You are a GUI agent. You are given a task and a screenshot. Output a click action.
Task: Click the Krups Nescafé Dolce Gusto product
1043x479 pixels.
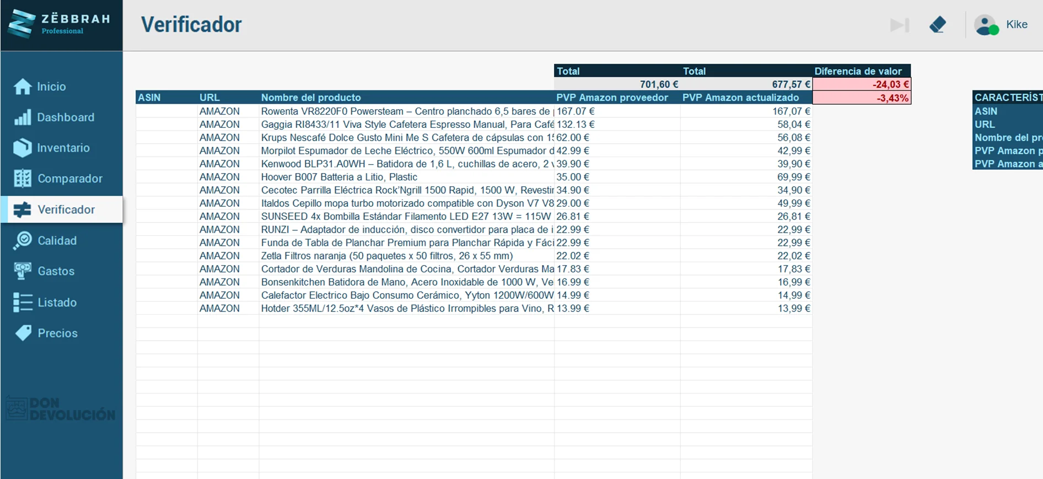tap(407, 138)
